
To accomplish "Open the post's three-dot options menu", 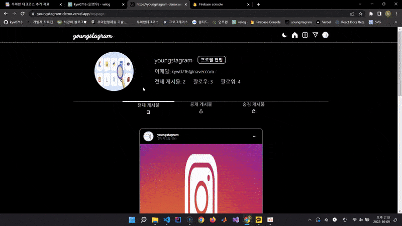I will pos(255,136).
